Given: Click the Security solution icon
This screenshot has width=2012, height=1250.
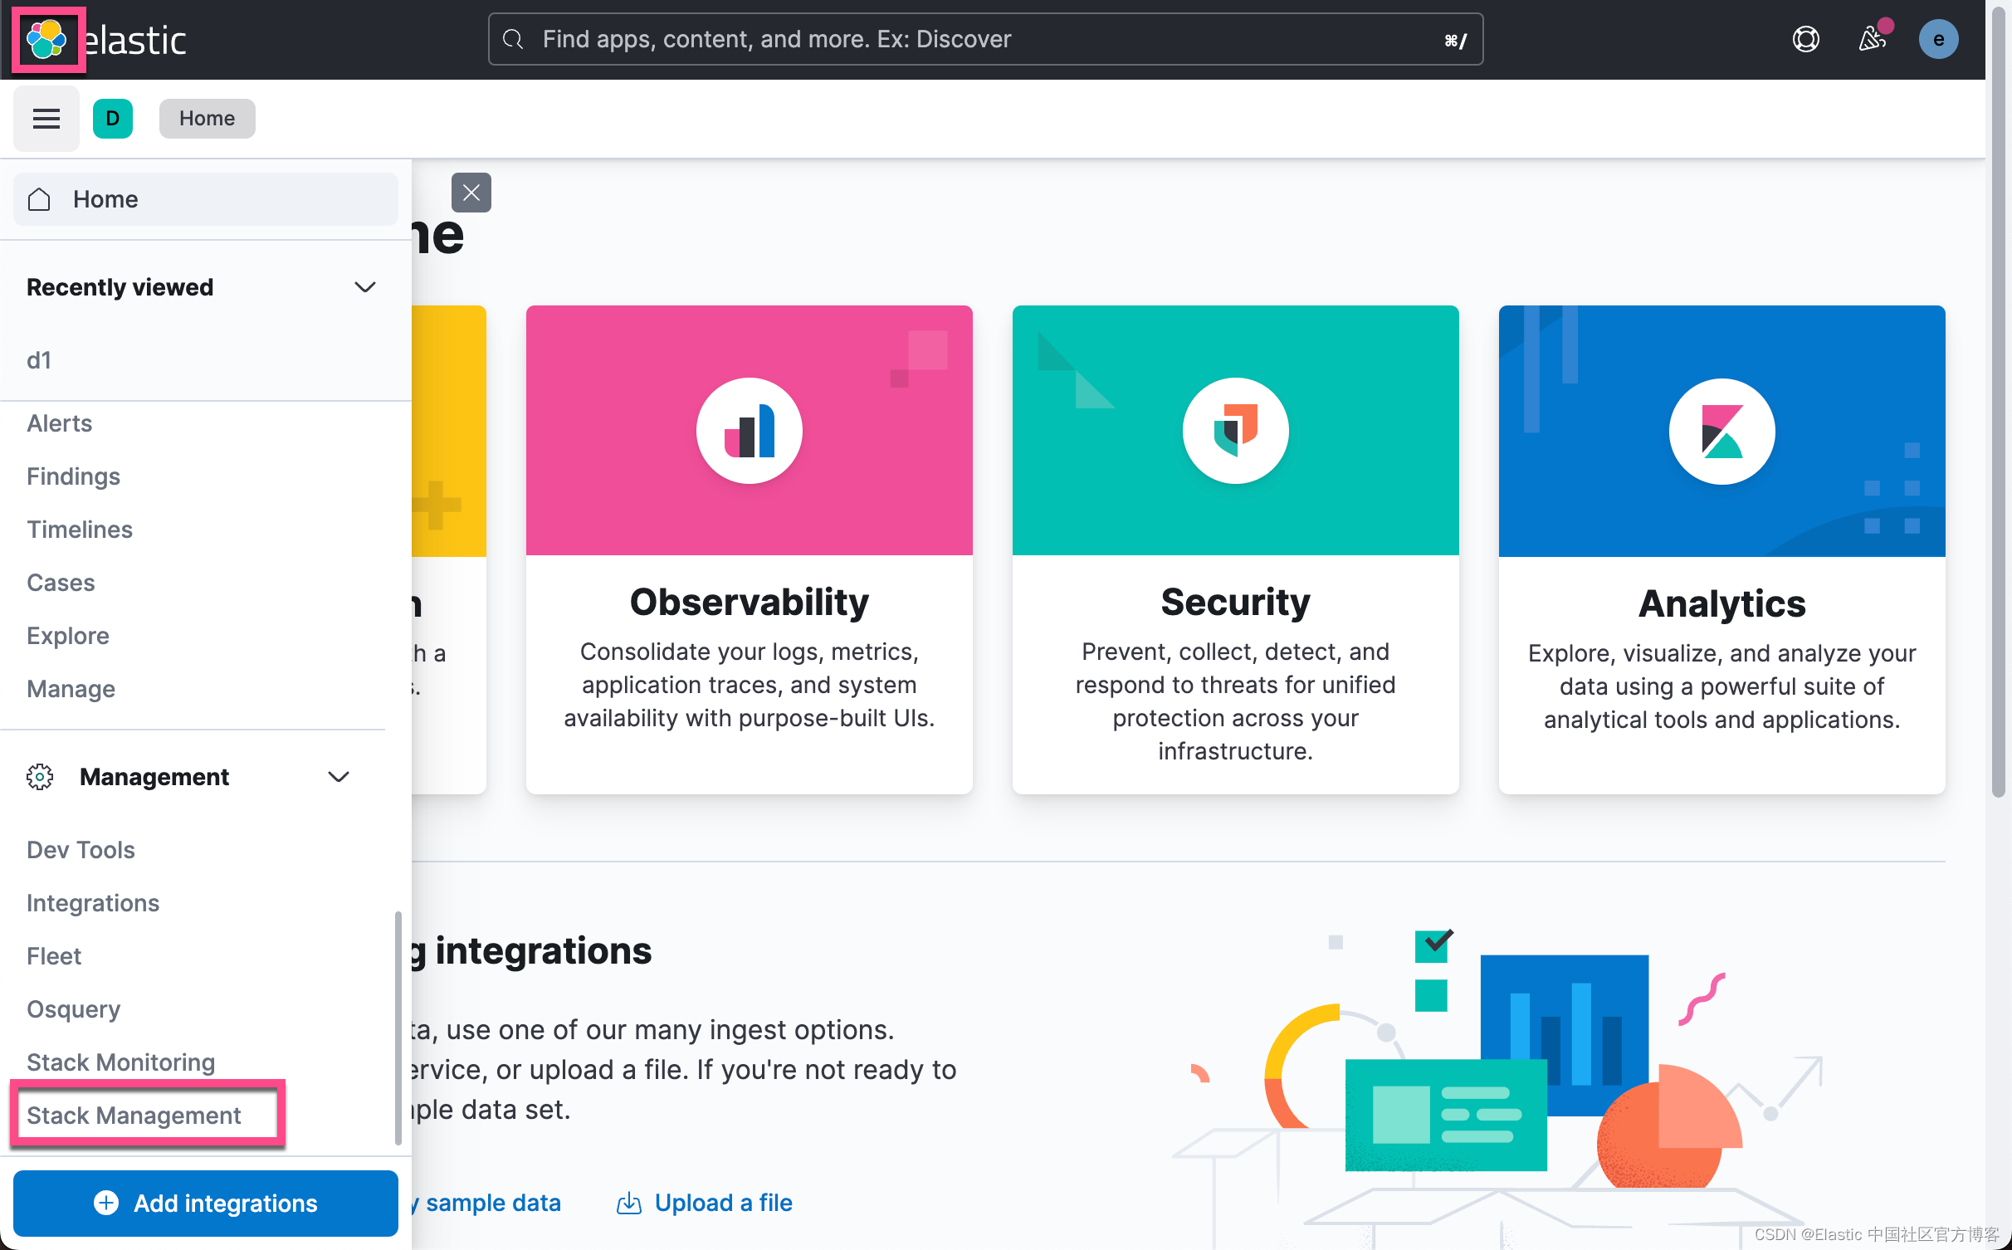Looking at the screenshot, I should (x=1234, y=431).
